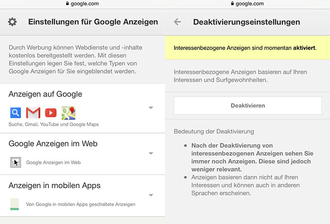Expand Anzeigen in mobilen Apps arrow
This screenshot has width=330, height=224.
[x=151, y=195]
